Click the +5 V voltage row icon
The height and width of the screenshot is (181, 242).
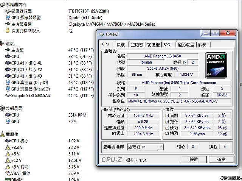tap(8, 154)
